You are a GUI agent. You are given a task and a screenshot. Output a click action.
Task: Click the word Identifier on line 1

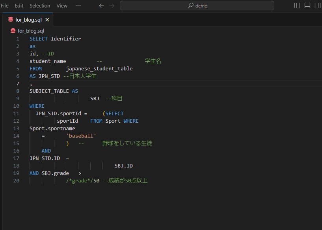click(66, 39)
